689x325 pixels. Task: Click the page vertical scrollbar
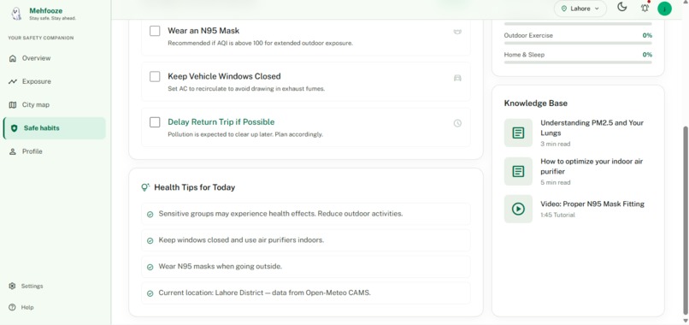685,220
